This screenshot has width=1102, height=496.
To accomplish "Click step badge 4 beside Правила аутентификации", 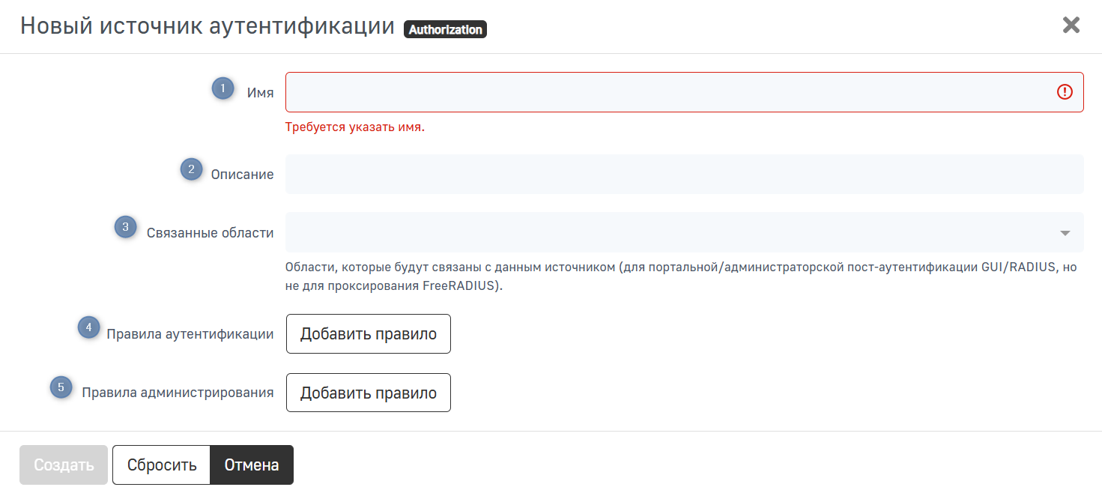I will 89,328.
